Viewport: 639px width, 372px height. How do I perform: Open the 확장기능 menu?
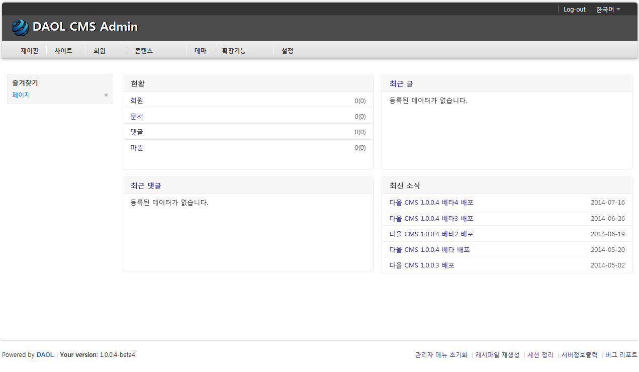point(233,50)
